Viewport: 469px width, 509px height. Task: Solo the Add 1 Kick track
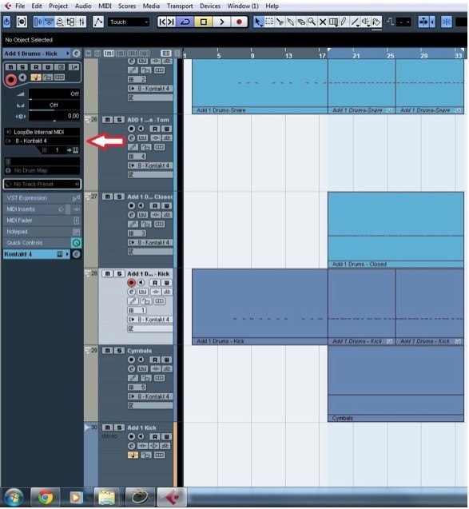tap(119, 427)
